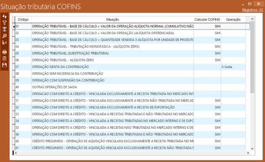Open the magnifier search tool
Screen dimensions: 265x162
[5, 36]
